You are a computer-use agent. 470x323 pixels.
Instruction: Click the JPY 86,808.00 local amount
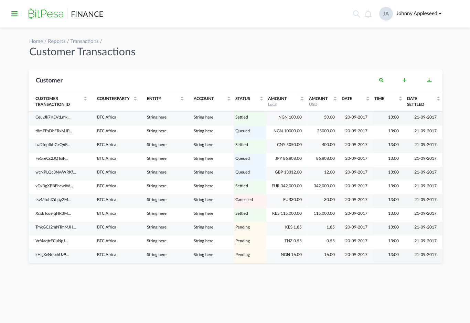click(x=288, y=158)
